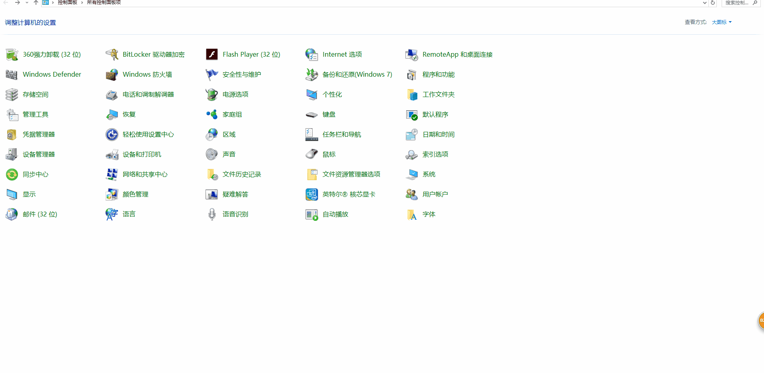Open the BitLocker 驱动器加密 icon
This screenshot has height=373, width=764.
click(x=112, y=54)
